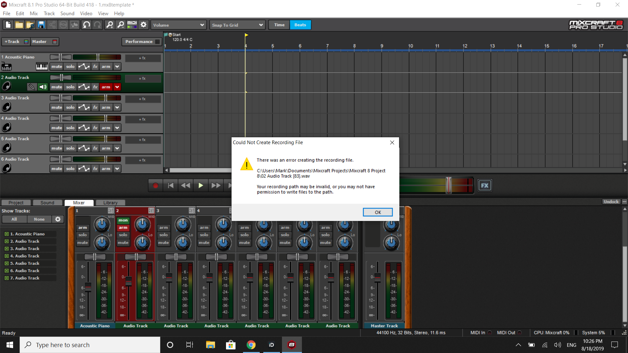The image size is (628, 353).
Task: Expand the arm dropdown arrow on track 5
Action: pyautogui.click(x=117, y=148)
